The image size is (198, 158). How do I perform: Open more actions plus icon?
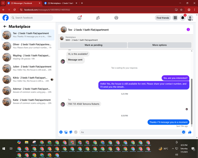point(61,132)
